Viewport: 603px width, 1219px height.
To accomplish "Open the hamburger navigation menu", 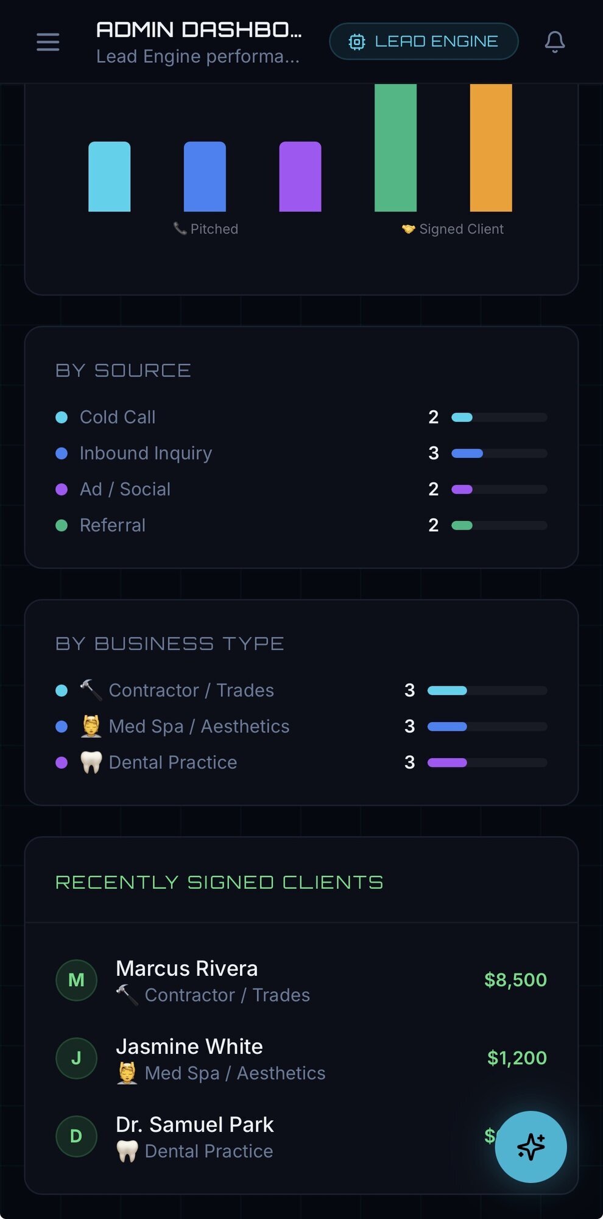I will point(48,42).
